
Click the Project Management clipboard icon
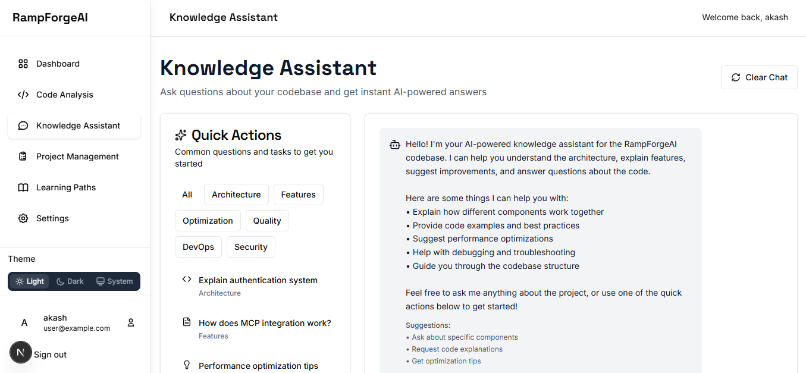[x=23, y=156]
